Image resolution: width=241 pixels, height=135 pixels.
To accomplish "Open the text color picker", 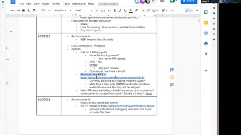I will tap(131, 10).
